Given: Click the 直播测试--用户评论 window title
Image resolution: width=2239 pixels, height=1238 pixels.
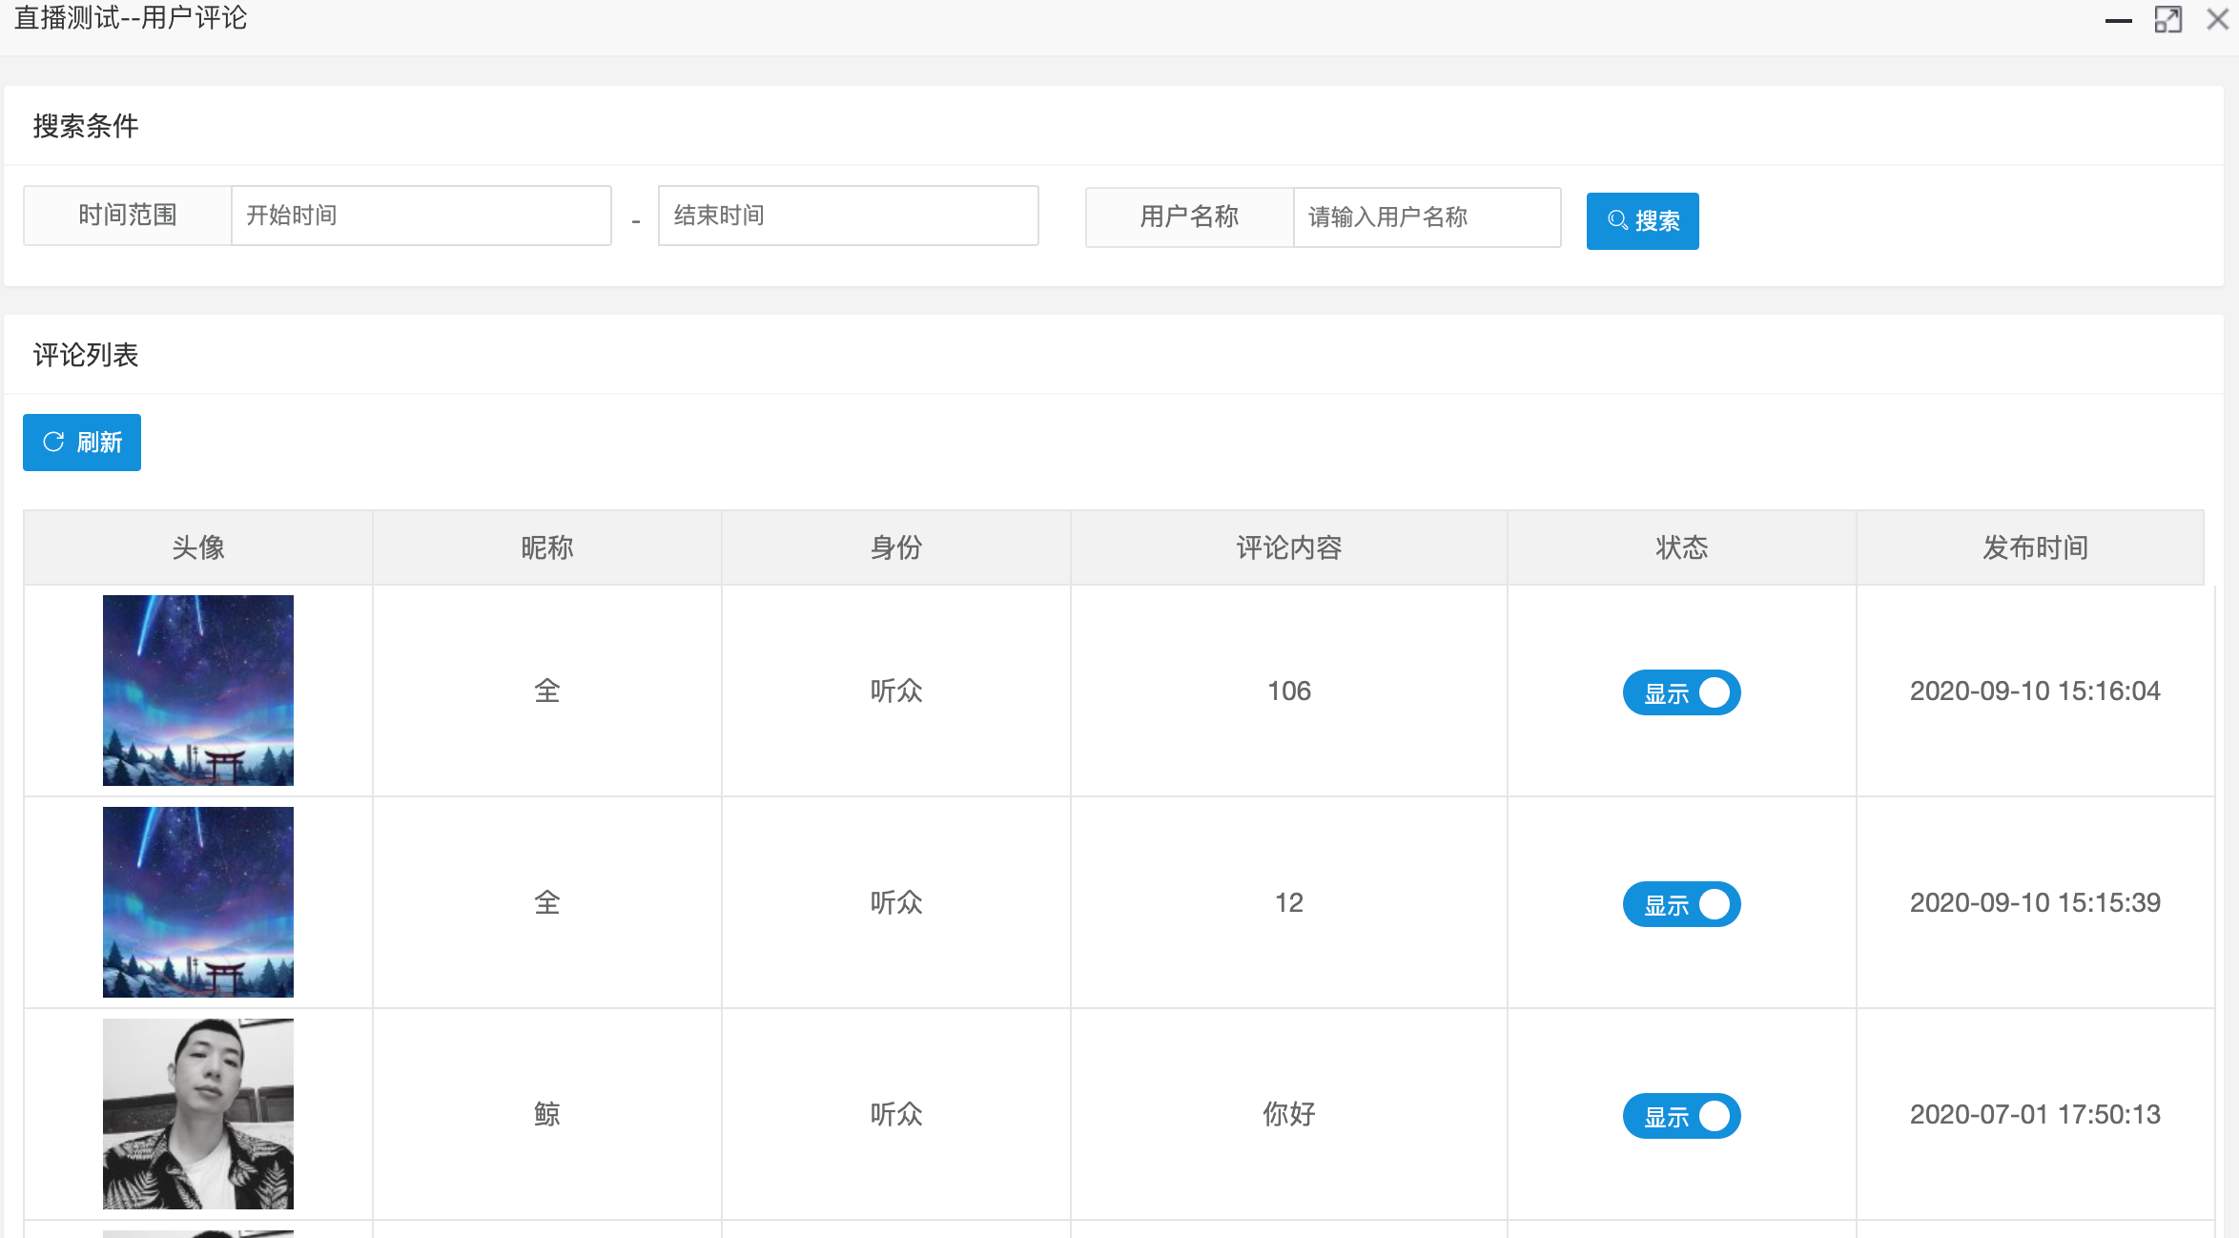Looking at the screenshot, I should pyautogui.click(x=131, y=18).
